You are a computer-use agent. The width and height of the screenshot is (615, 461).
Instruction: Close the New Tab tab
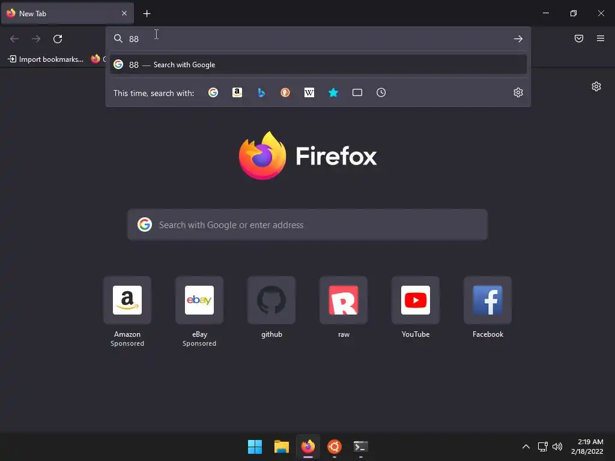click(124, 13)
